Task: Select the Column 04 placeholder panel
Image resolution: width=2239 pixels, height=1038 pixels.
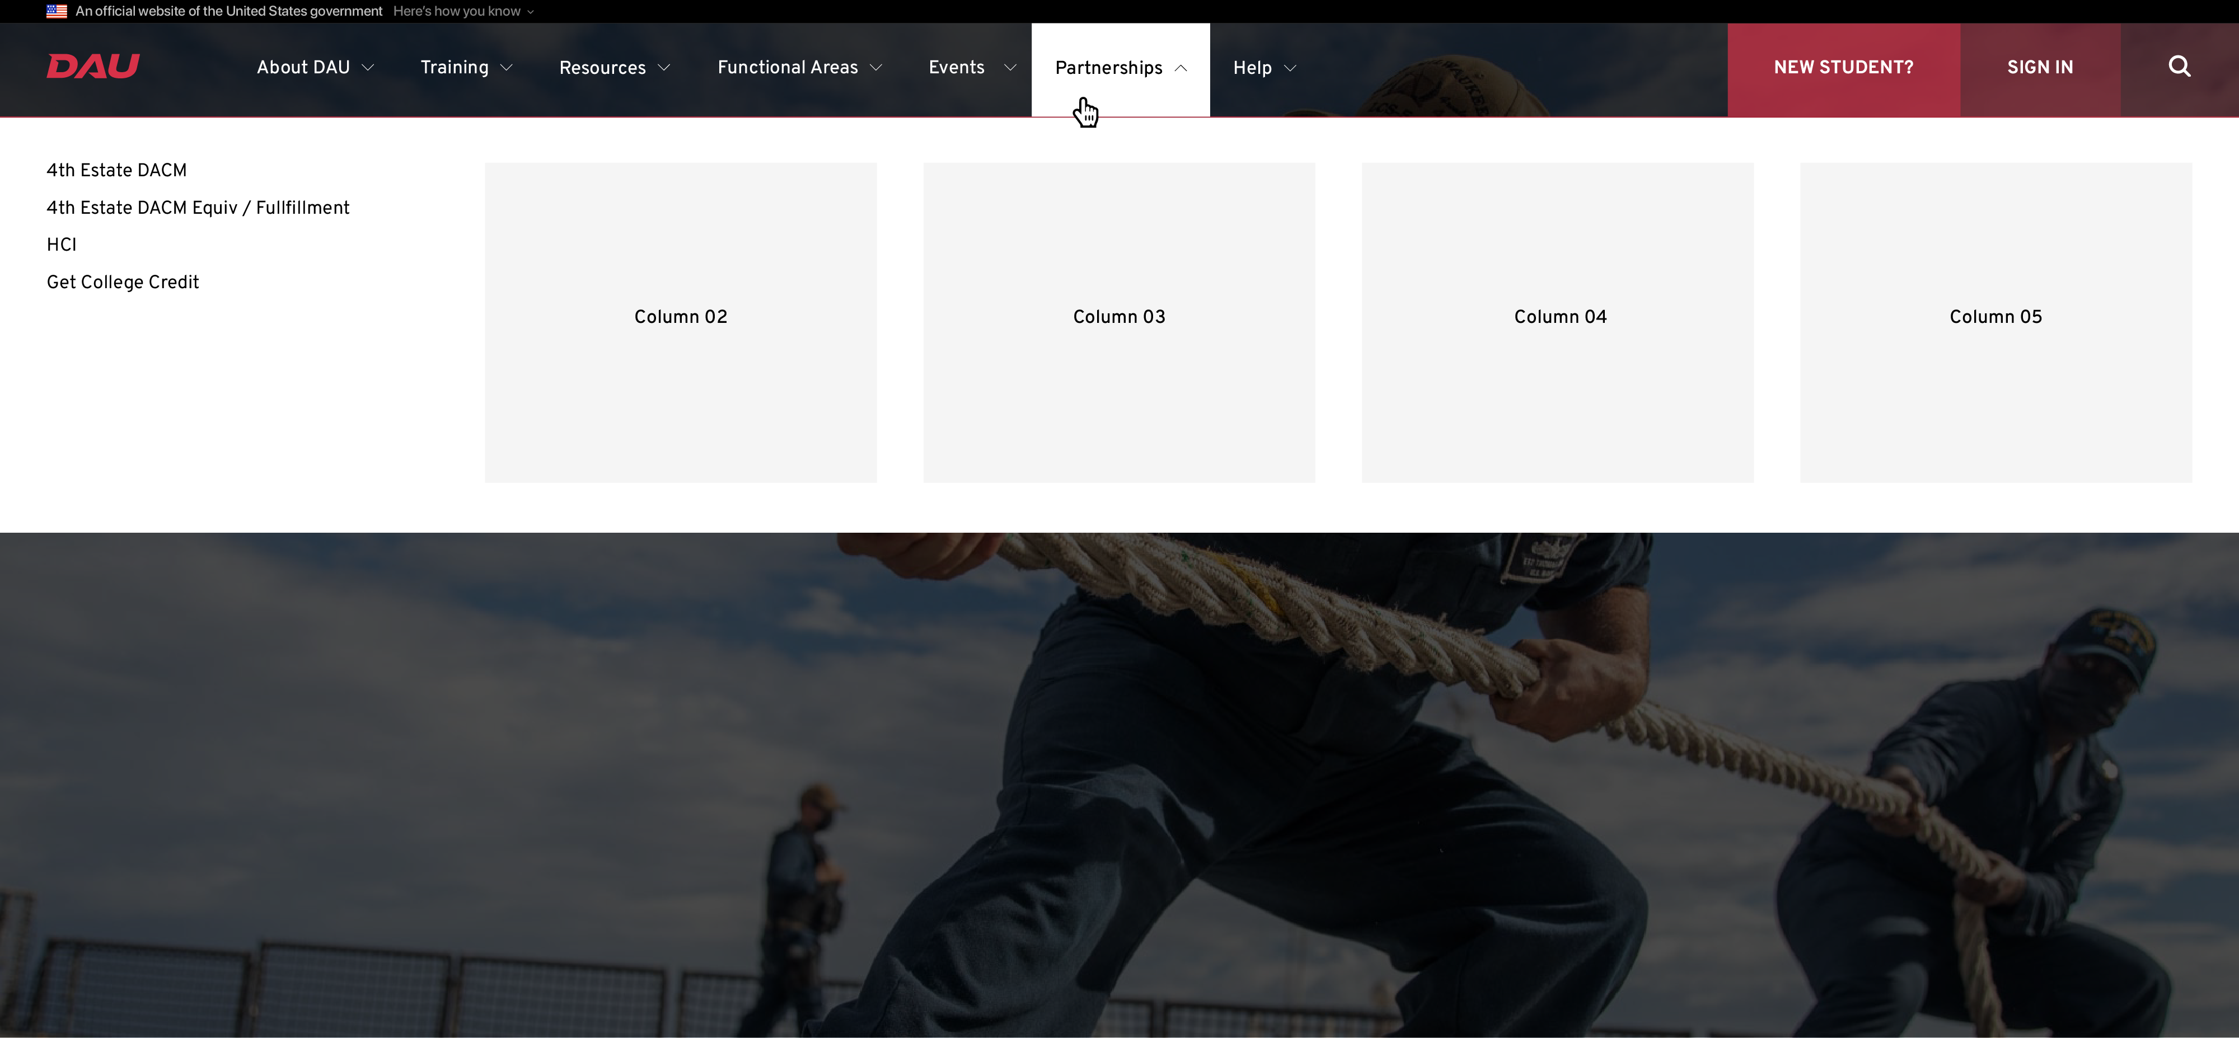Action: 1558,322
